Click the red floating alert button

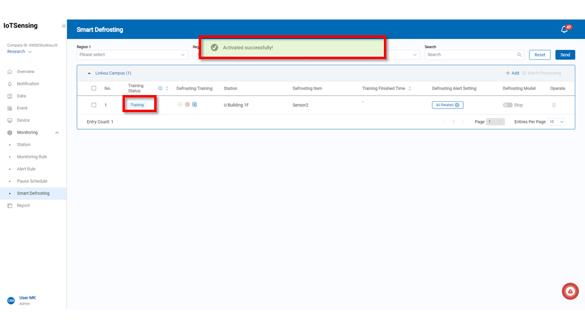(570, 292)
